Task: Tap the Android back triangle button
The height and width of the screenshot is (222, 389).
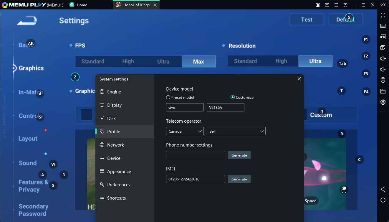Action: [383, 189]
